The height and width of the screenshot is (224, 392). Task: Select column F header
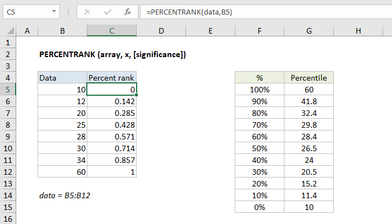click(259, 31)
